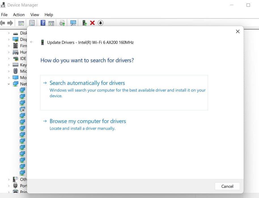
Task: Click the Help question mark toolbar icon
Action: point(43,23)
